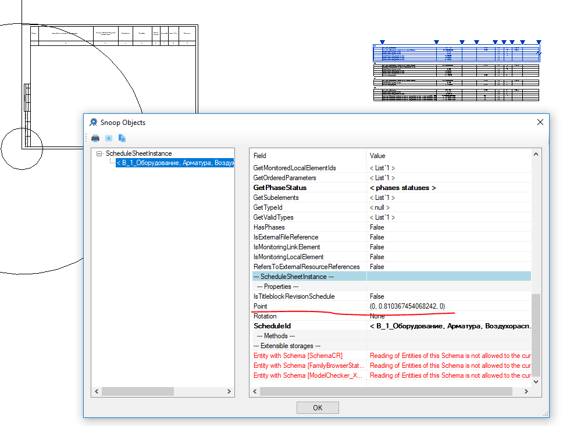Click the Value column header
The width and height of the screenshot is (563, 426).
click(448, 156)
